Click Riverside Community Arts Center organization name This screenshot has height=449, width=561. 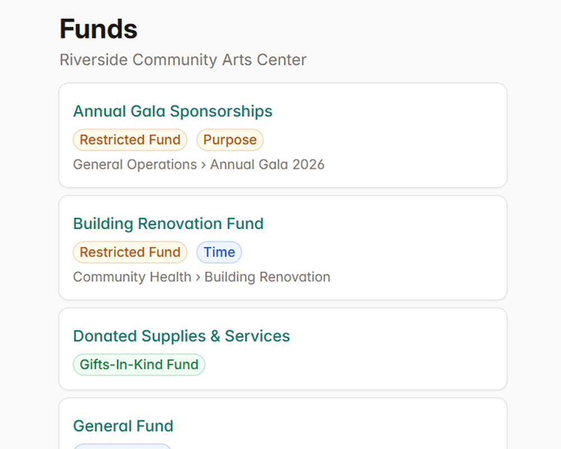coord(183,60)
